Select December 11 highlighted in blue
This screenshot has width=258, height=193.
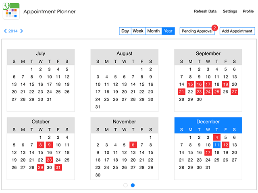[x=216, y=145]
